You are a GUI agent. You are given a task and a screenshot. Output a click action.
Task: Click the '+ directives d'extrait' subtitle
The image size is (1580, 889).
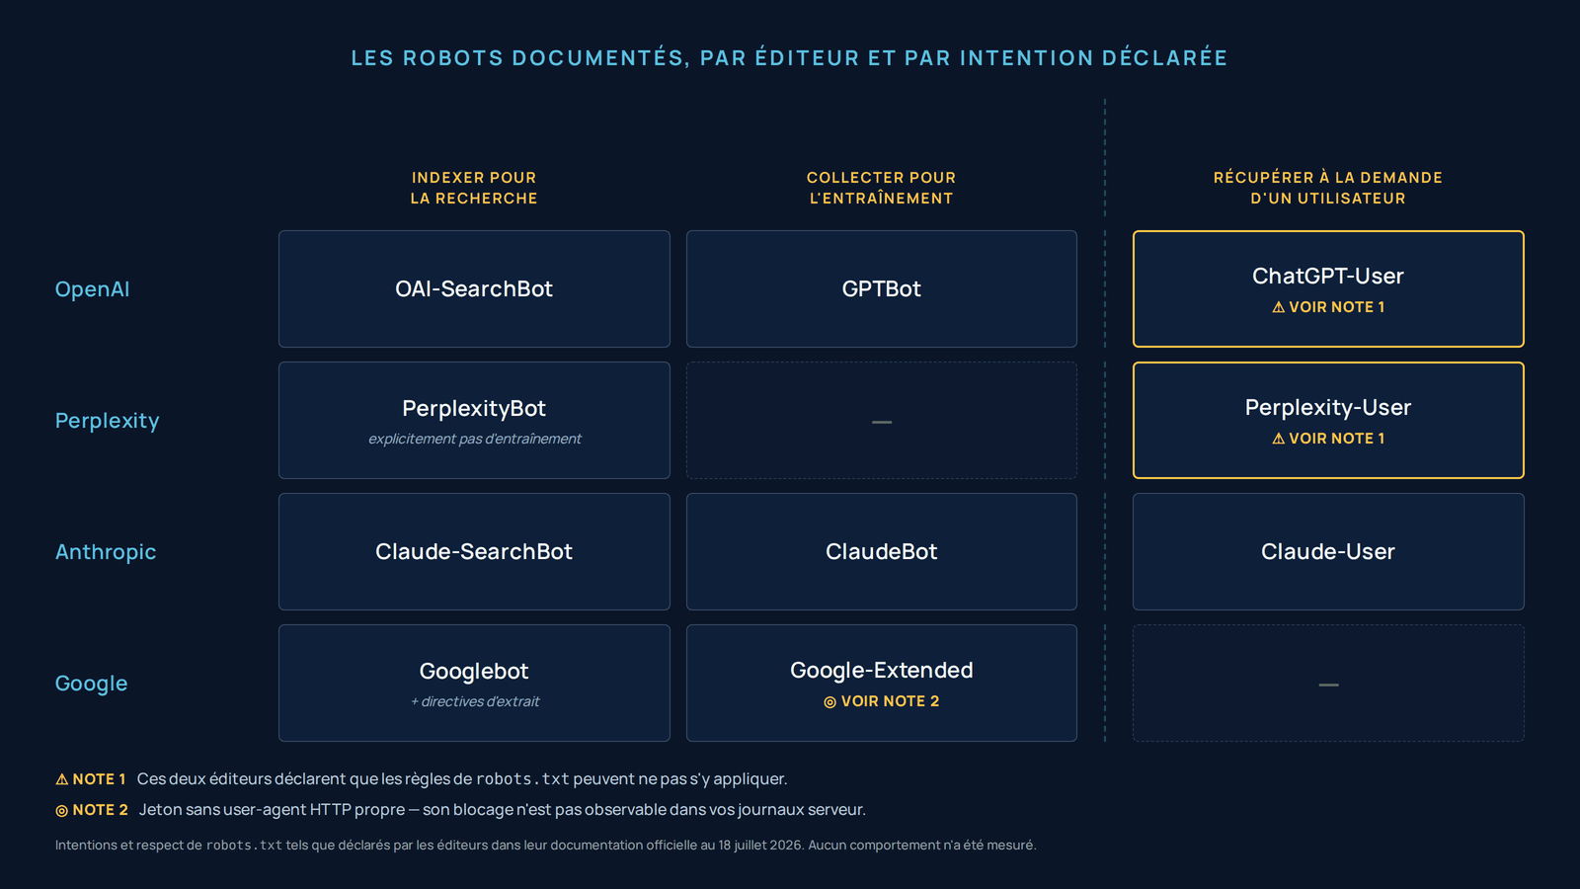[x=475, y=701]
